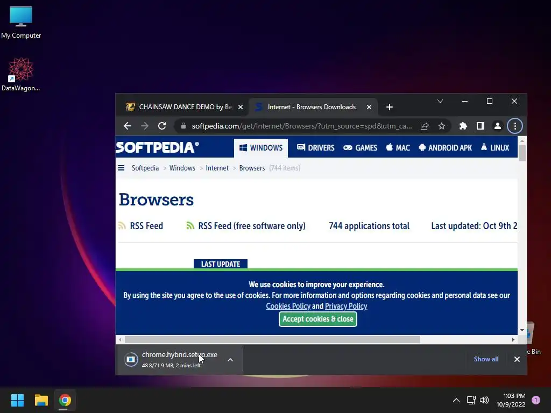
Task: Reload the Softpedia page
Action: point(161,126)
